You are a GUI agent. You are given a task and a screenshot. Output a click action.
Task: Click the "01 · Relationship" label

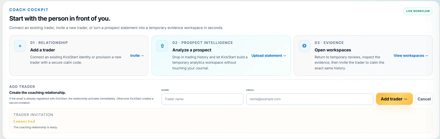tap(49, 43)
